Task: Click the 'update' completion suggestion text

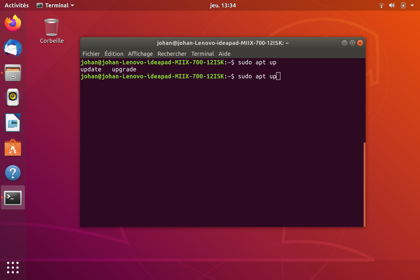Action: pos(91,69)
